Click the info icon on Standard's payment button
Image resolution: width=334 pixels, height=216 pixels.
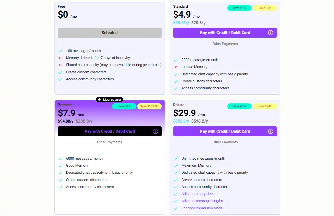point(270,33)
